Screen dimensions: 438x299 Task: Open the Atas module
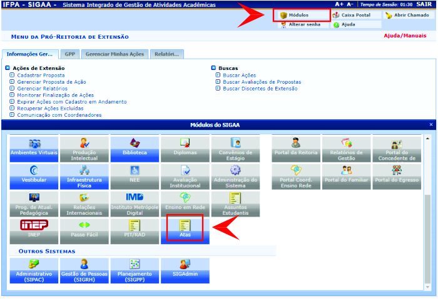tap(185, 232)
